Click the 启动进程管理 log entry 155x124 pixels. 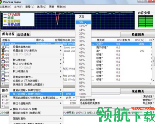click(x=87, y=100)
